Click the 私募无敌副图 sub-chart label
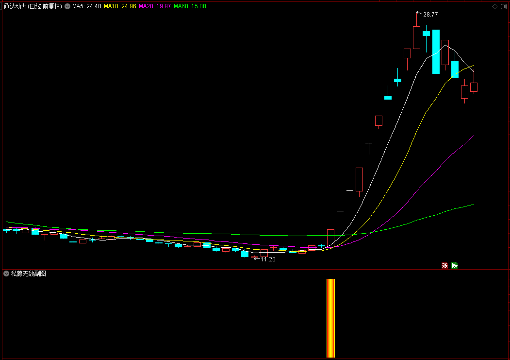Viewport: 510px width, 360px height. tap(29, 274)
